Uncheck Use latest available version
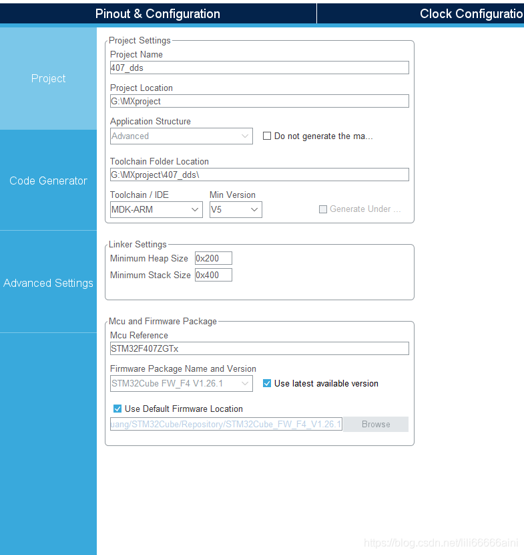524x555 pixels. [267, 383]
